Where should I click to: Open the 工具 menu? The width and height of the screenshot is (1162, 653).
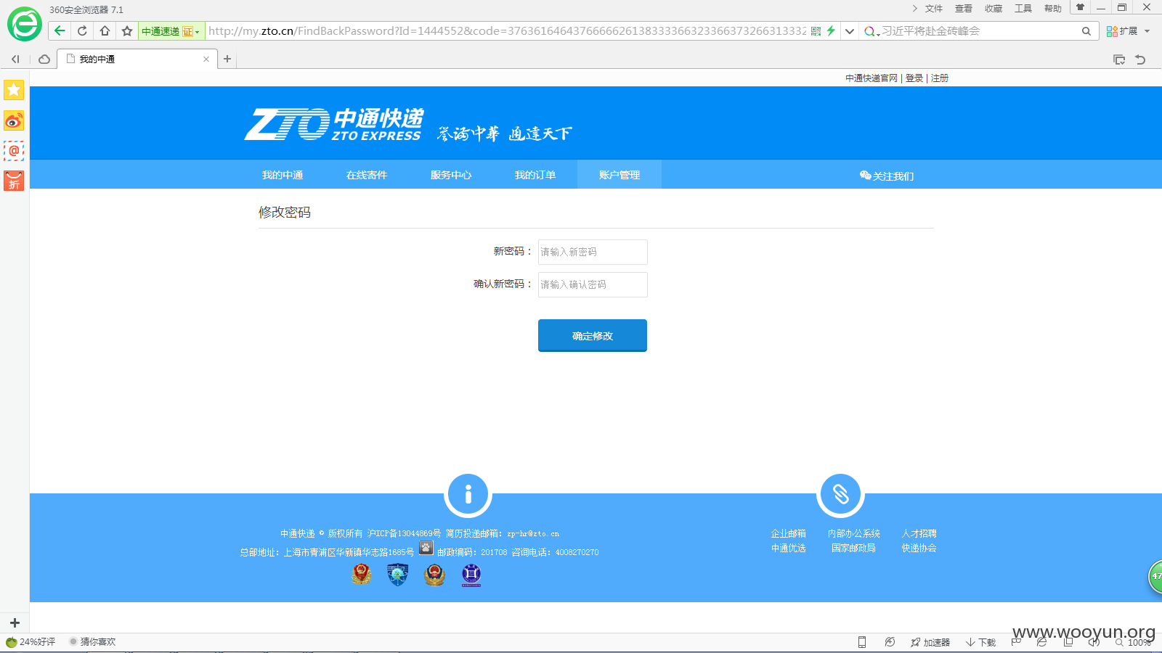[x=1023, y=9]
